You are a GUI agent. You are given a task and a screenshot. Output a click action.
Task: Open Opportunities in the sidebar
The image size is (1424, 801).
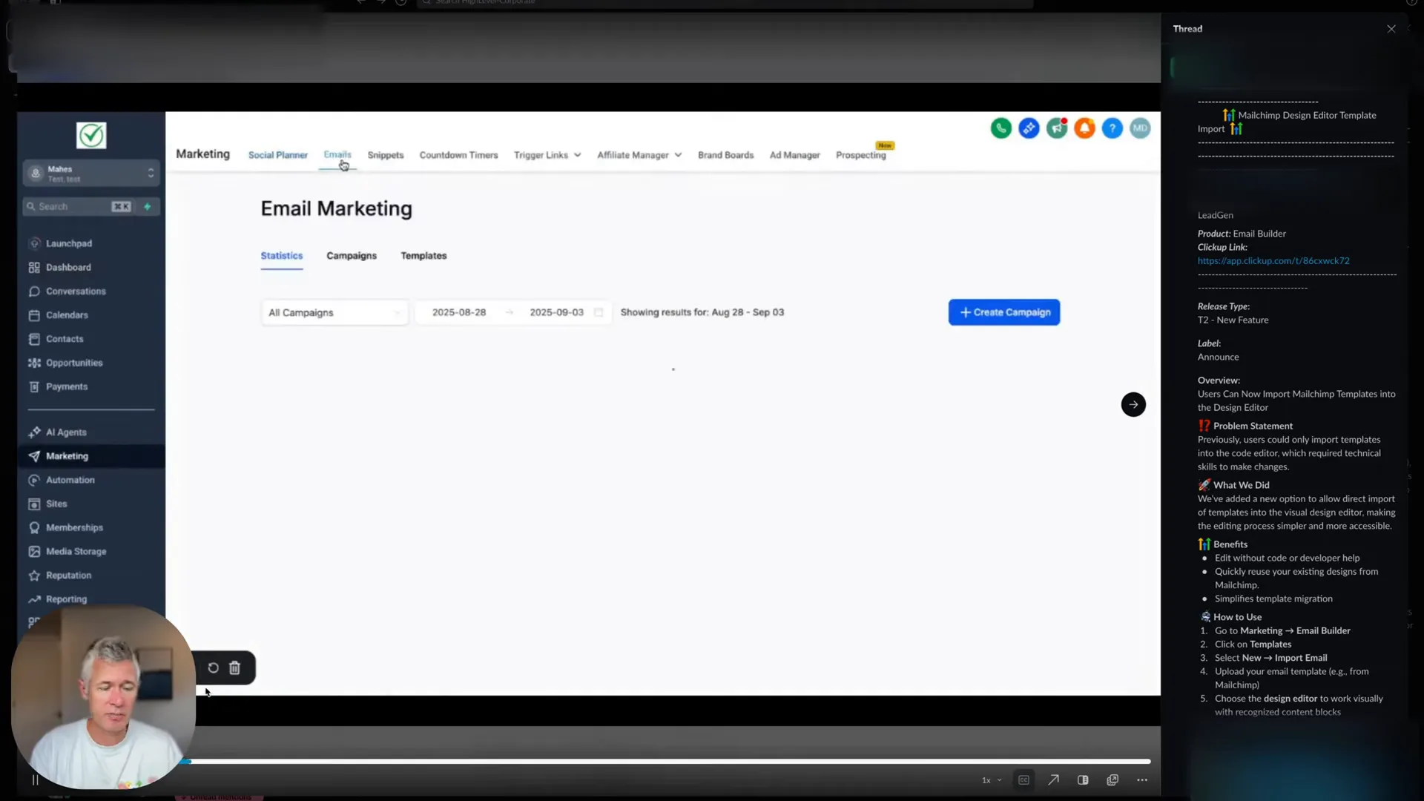coord(74,363)
